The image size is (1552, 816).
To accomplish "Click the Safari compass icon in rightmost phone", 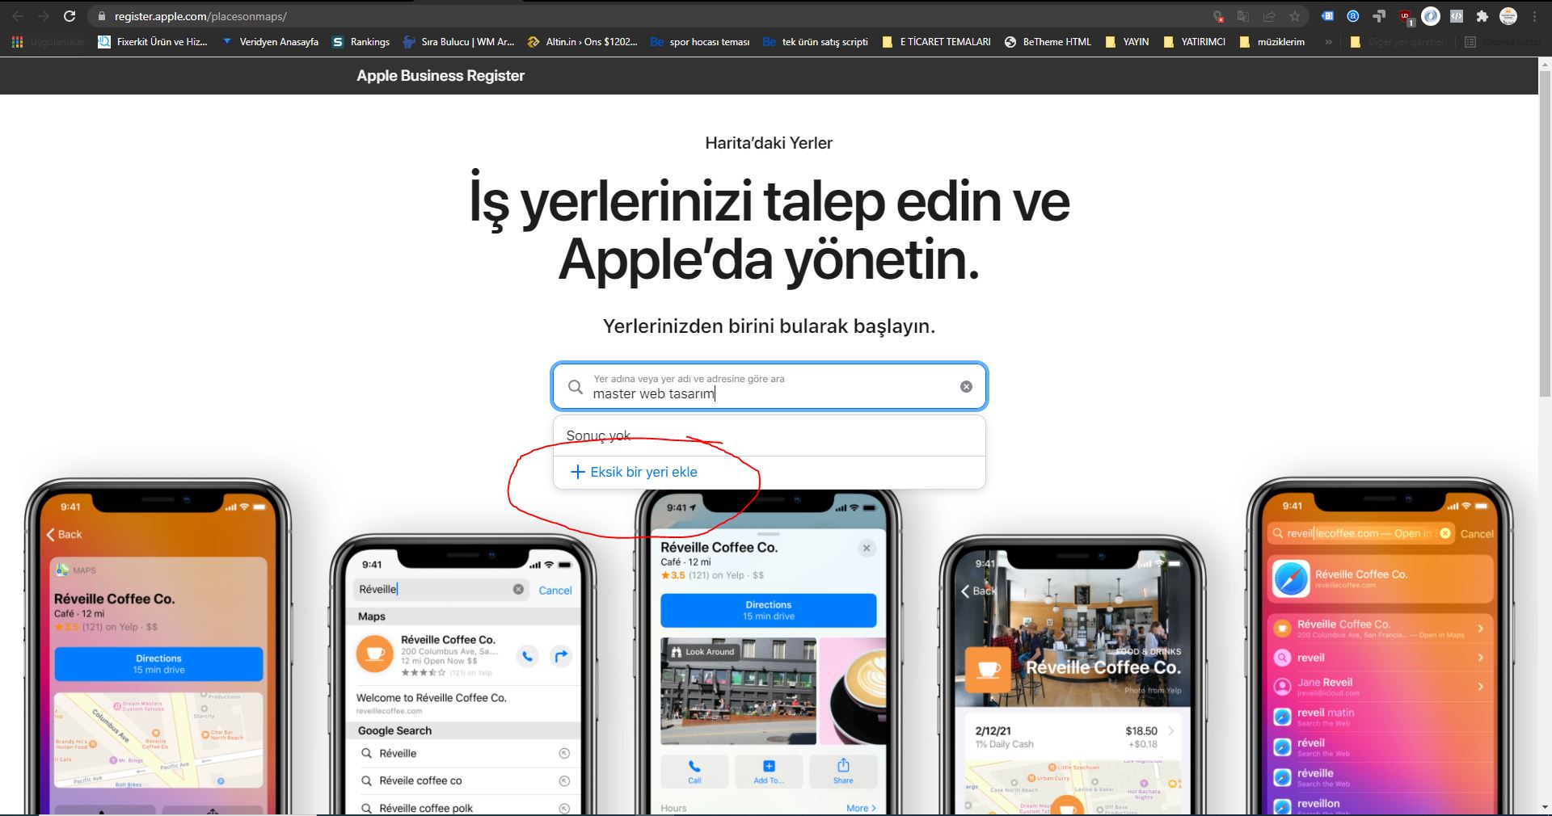I will click(1291, 579).
